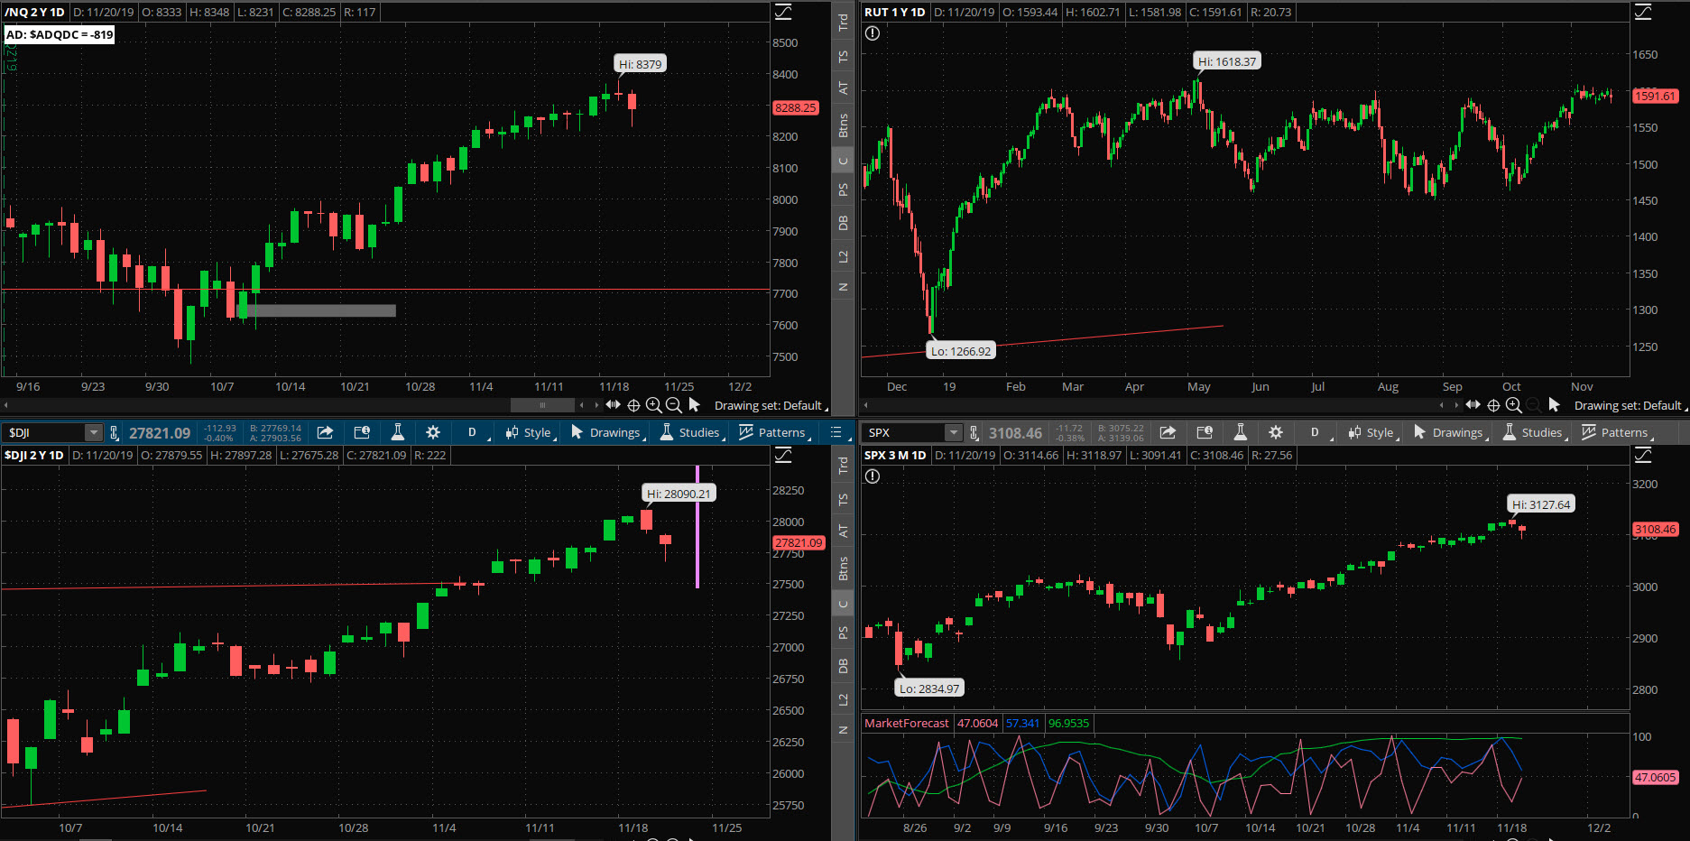Click the price axis icon at top right of the $DJI chart

click(x=783, y=455)
